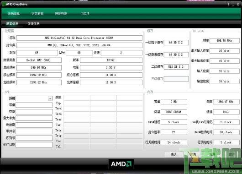Screen dimensions: 242x174
Task: Click the 最大输出位宽 field showing 16 bits
Action: 225,61
